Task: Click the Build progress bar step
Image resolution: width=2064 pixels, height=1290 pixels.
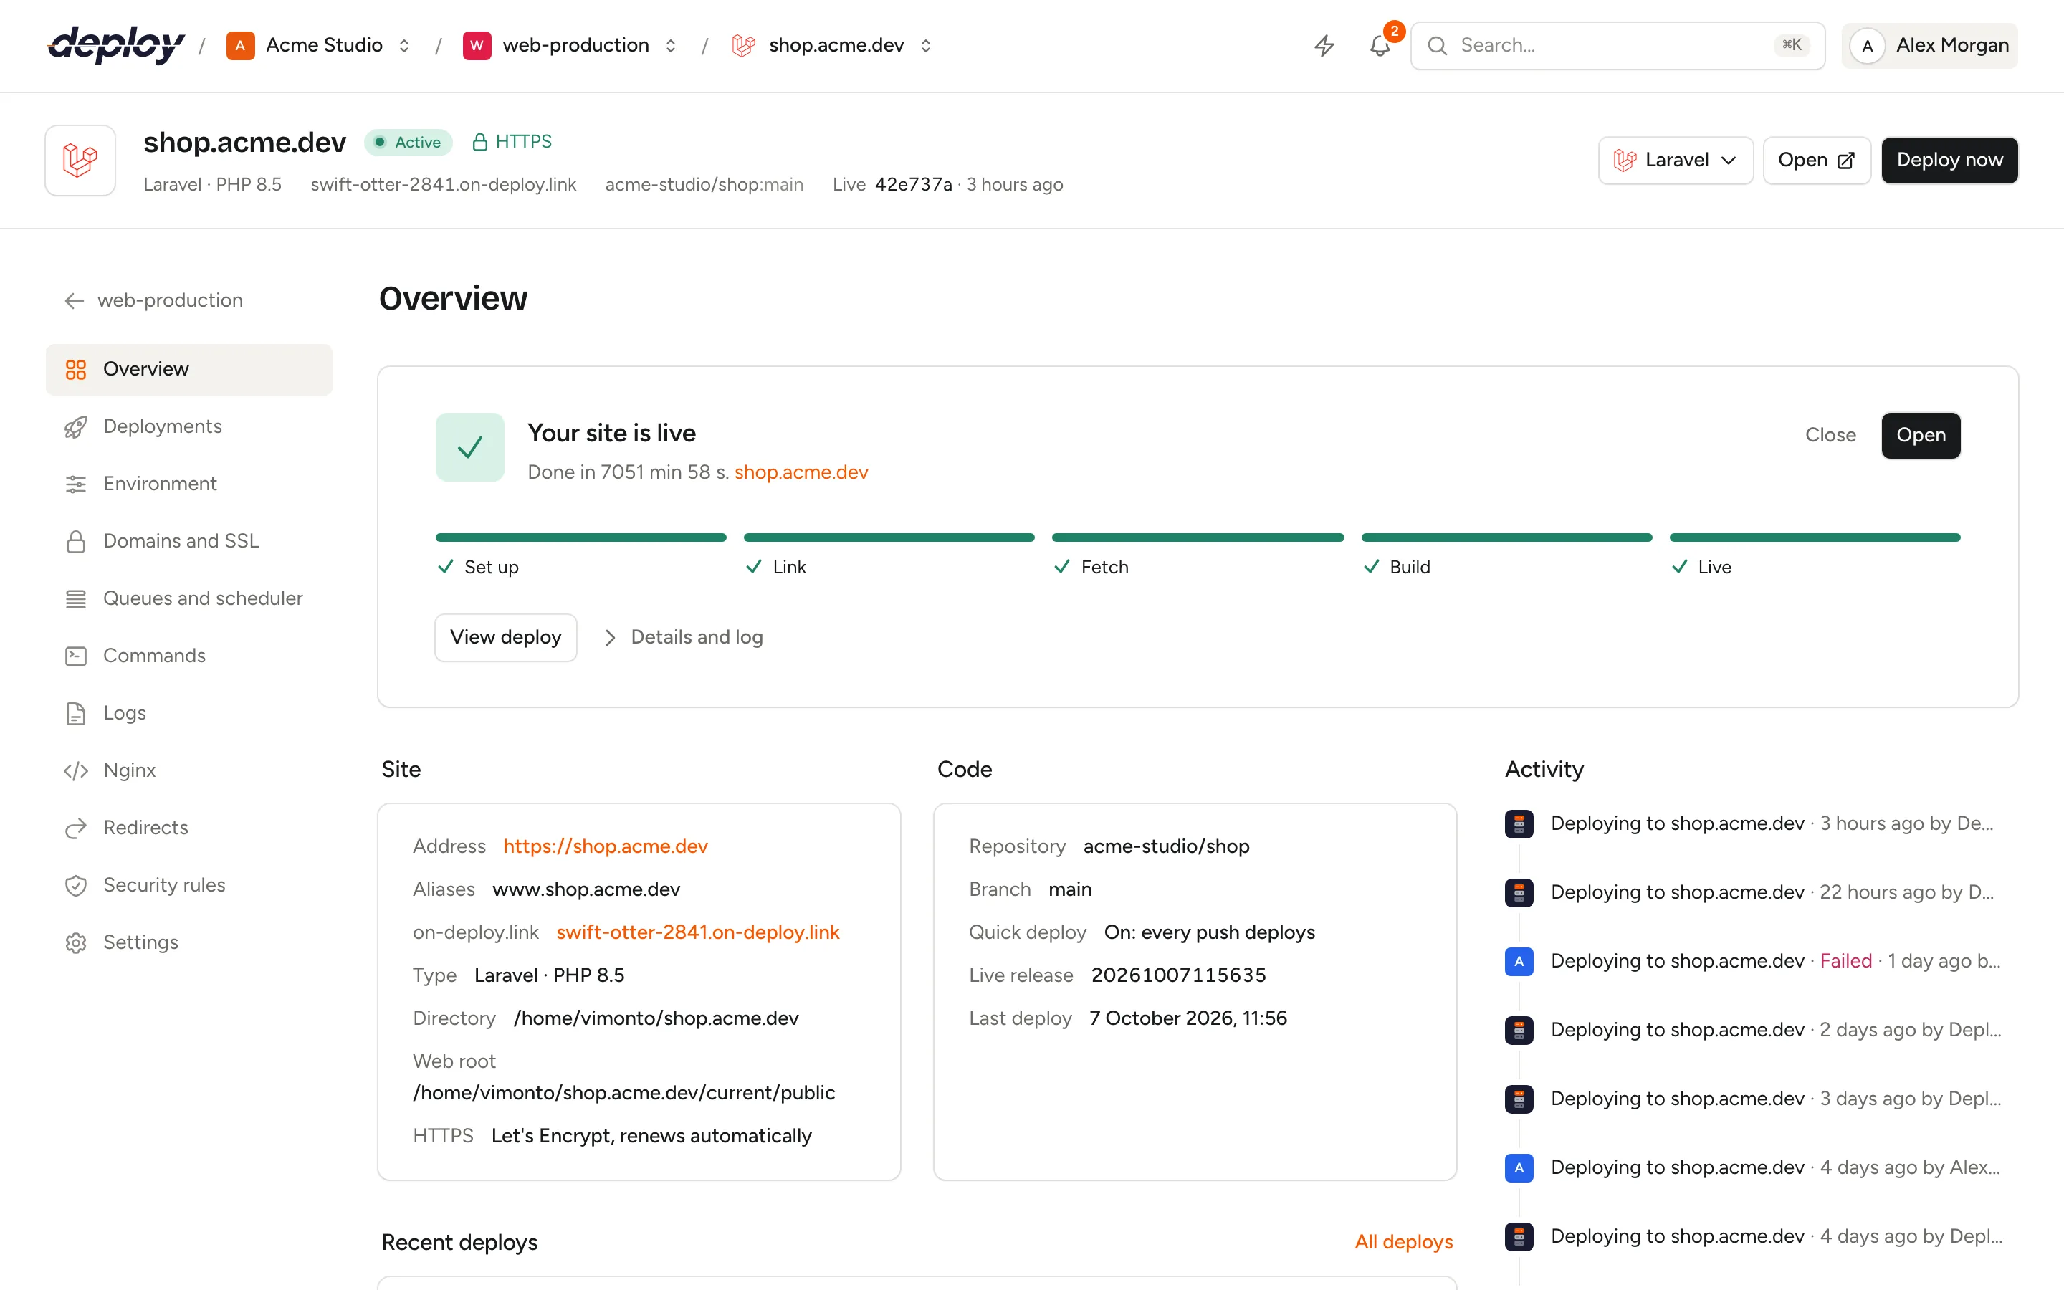Action: [1506, 555]
